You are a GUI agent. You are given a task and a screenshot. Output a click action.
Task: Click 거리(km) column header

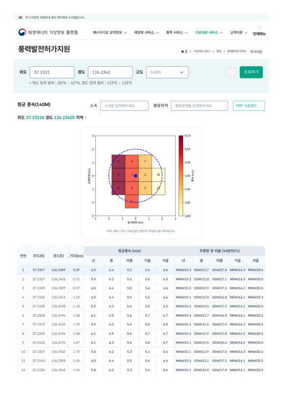coord(77,256)
